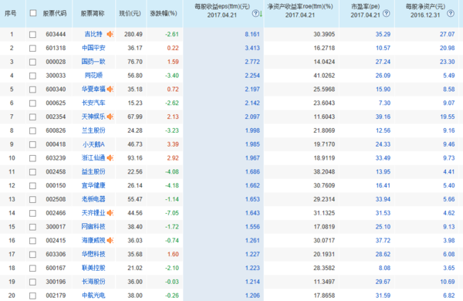Click the change value -7.05
This screenshot has width=463, height=301.
172,213
